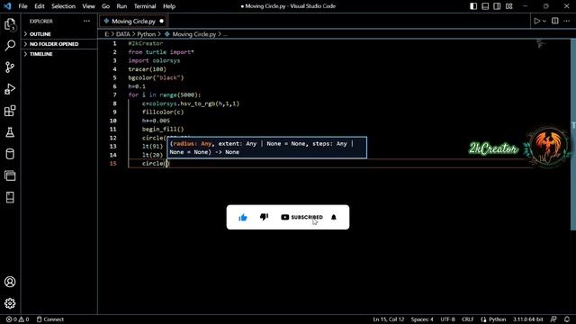Open the Extensions view

pos(10,111)
